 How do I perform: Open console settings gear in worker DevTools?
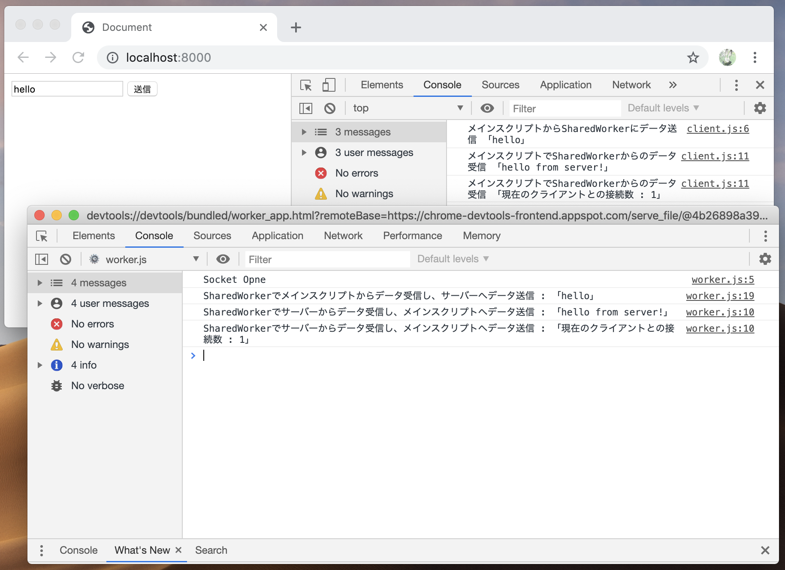[x=765, y=259]
